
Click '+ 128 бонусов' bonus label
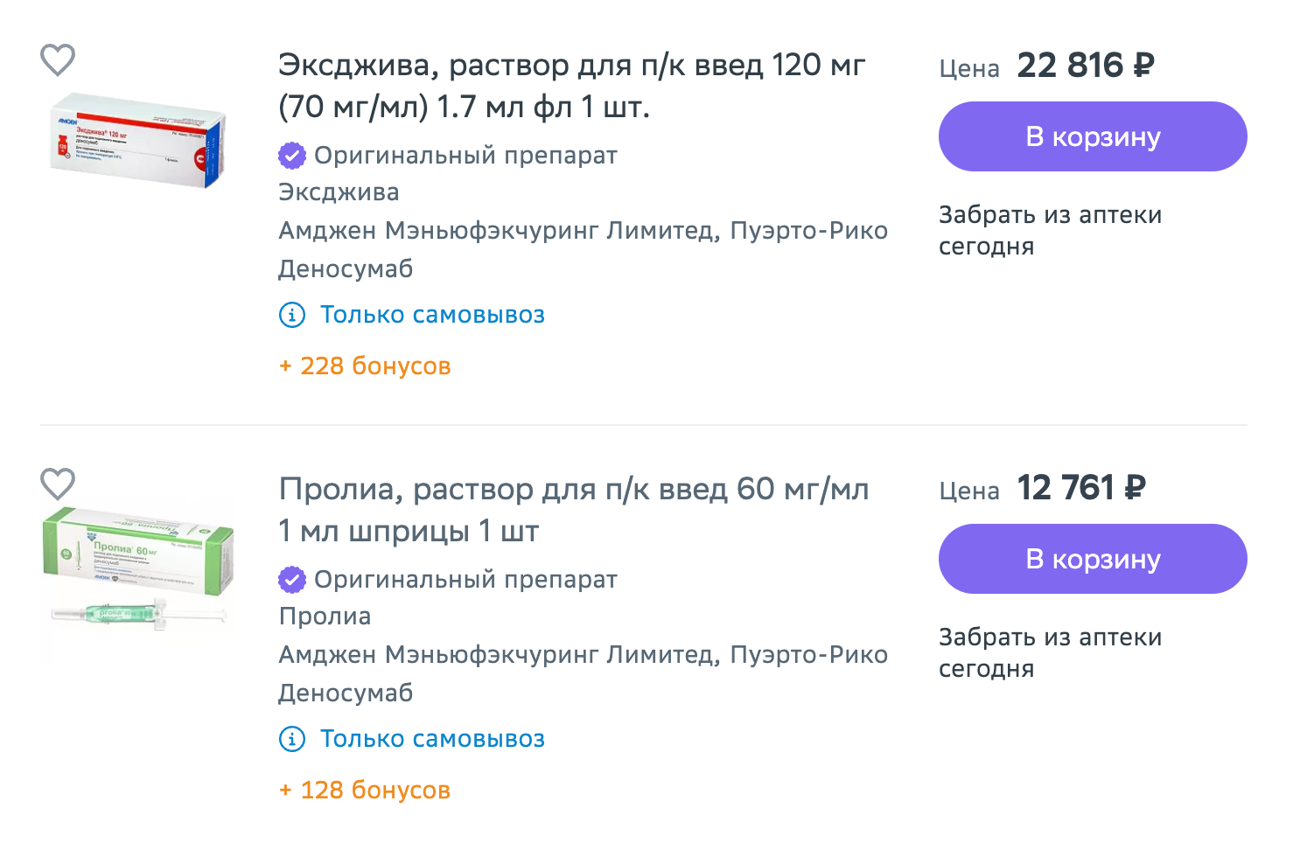[365, 790]
